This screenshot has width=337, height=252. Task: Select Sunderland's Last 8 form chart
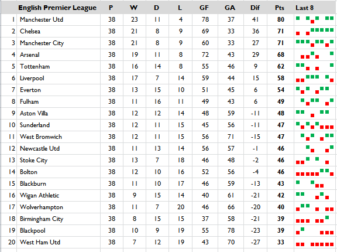click(x=315, y=125)
